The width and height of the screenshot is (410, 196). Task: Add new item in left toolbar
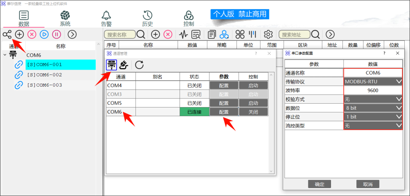(19, 34)
